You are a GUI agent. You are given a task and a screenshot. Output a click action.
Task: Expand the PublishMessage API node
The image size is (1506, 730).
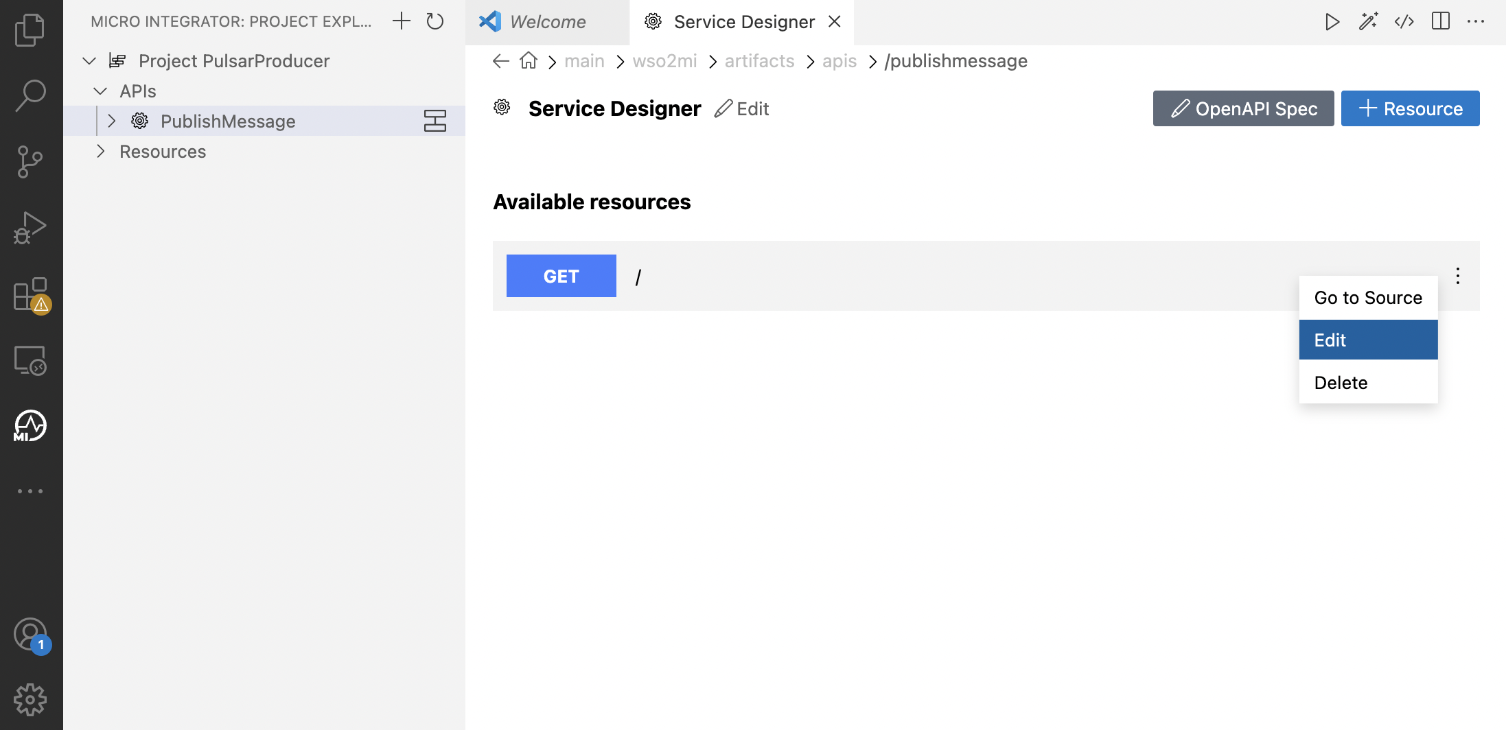point(112,121)
